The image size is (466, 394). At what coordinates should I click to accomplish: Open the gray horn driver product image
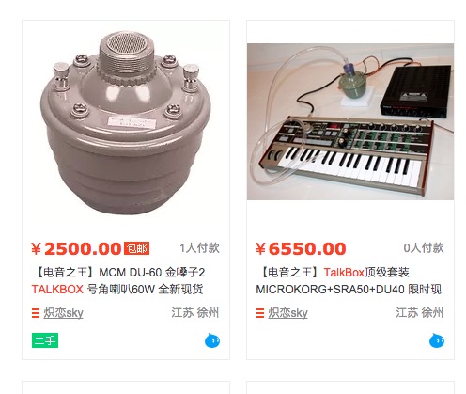click(126, 122)
